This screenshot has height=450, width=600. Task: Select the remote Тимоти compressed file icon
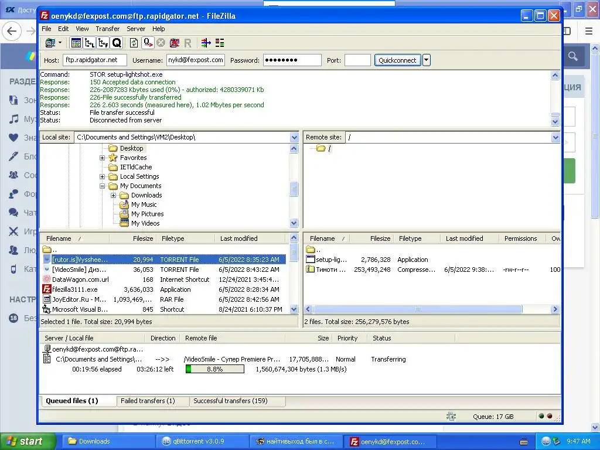[311, 270]
